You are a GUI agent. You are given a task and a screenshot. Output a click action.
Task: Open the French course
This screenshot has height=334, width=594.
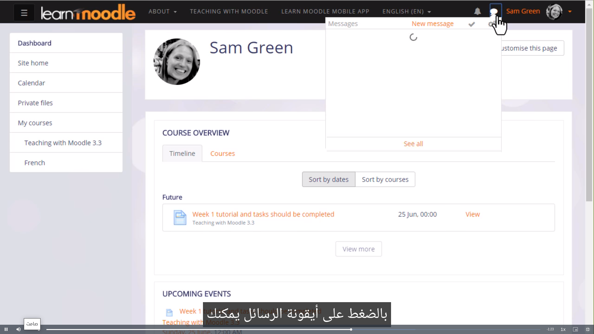click(x=66, y=163)
